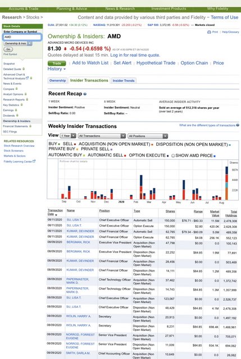Open News & Events in sidebar
This screenshot has width=241, height=359.
coord(12,84)
